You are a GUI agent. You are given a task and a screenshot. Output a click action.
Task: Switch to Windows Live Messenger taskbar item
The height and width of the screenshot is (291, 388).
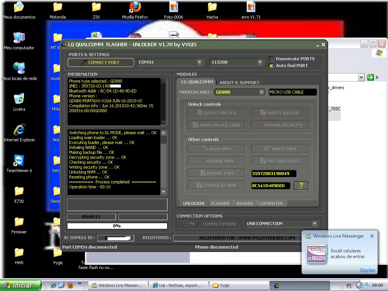(x=118, y=285)
